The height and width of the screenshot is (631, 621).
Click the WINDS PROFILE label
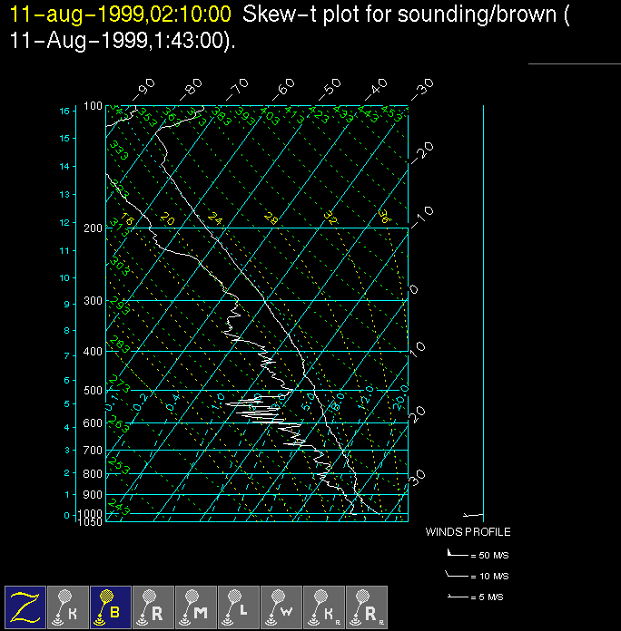click(468, 532)
